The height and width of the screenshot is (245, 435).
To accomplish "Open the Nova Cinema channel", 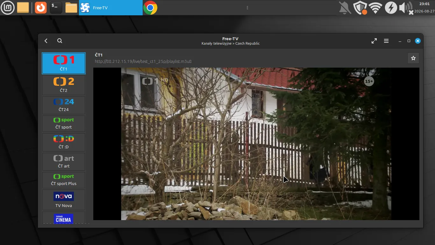I will coord(64,218).
